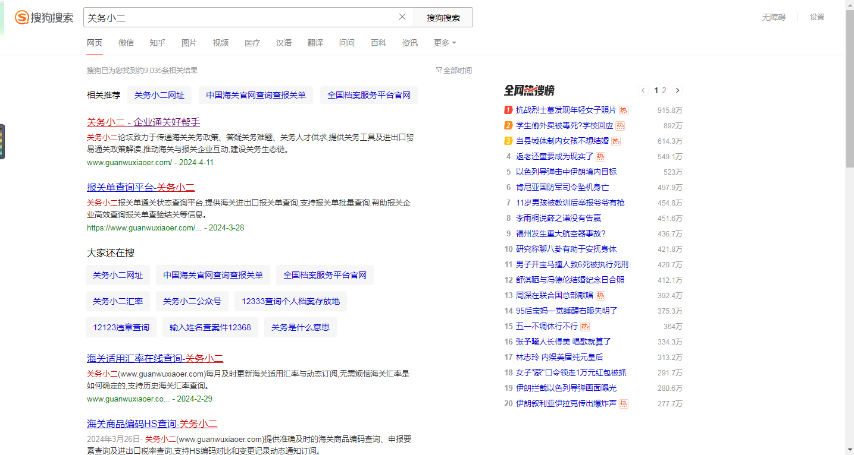This screenshot has width=854, height=455.
Task: Open hot topic 11岁男孩被教训后举报爷爷有枪
Action: [570, 203]
